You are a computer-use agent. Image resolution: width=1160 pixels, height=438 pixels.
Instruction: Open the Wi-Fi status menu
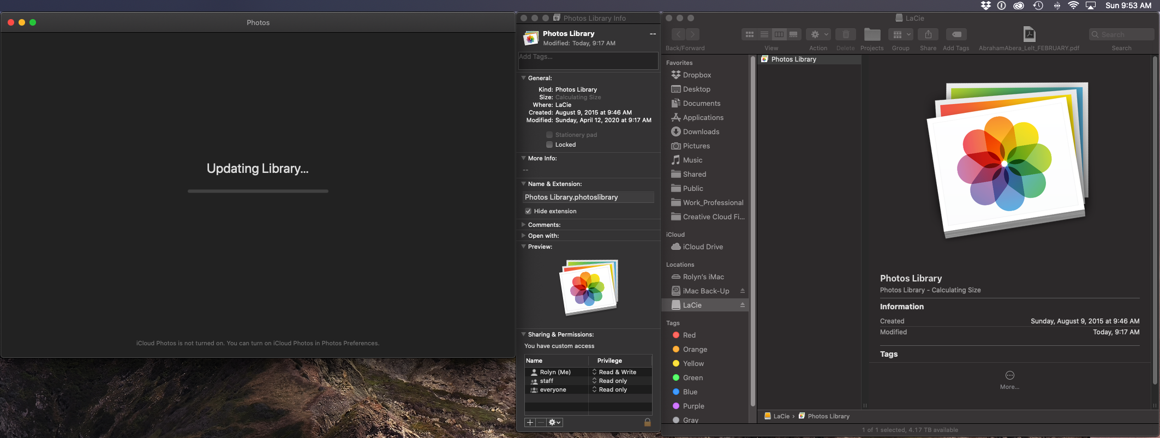coord(1073,5)
